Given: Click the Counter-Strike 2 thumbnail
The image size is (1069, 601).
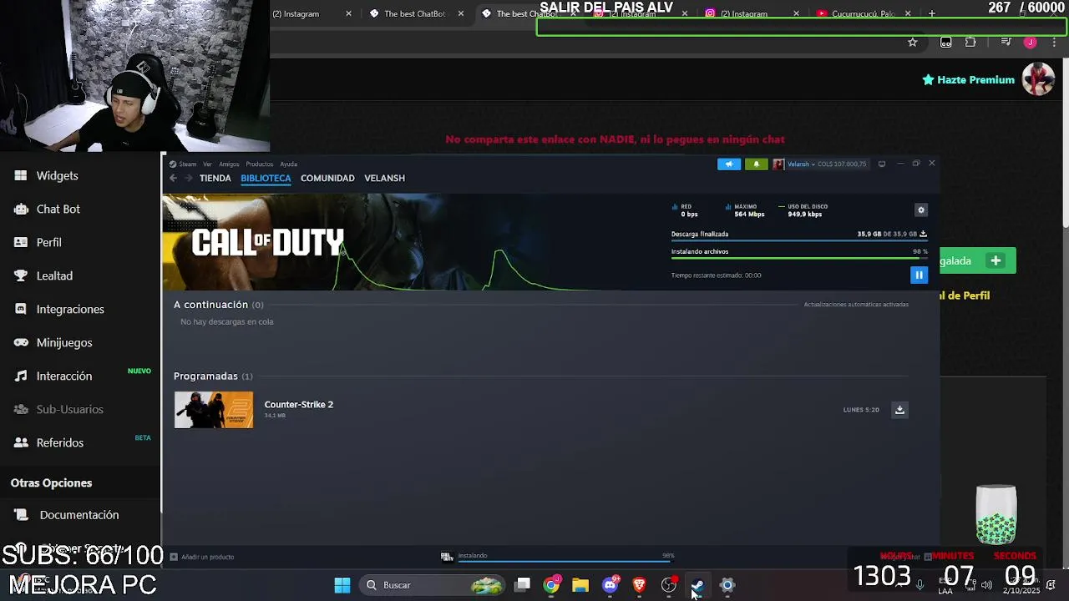Looking at the screenshot, I should [x=214, y=410].
